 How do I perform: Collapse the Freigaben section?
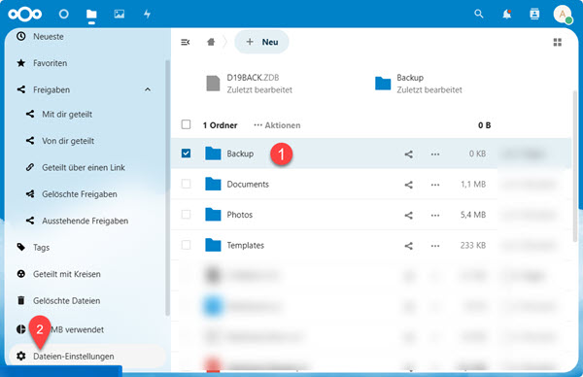coord(148,89)
